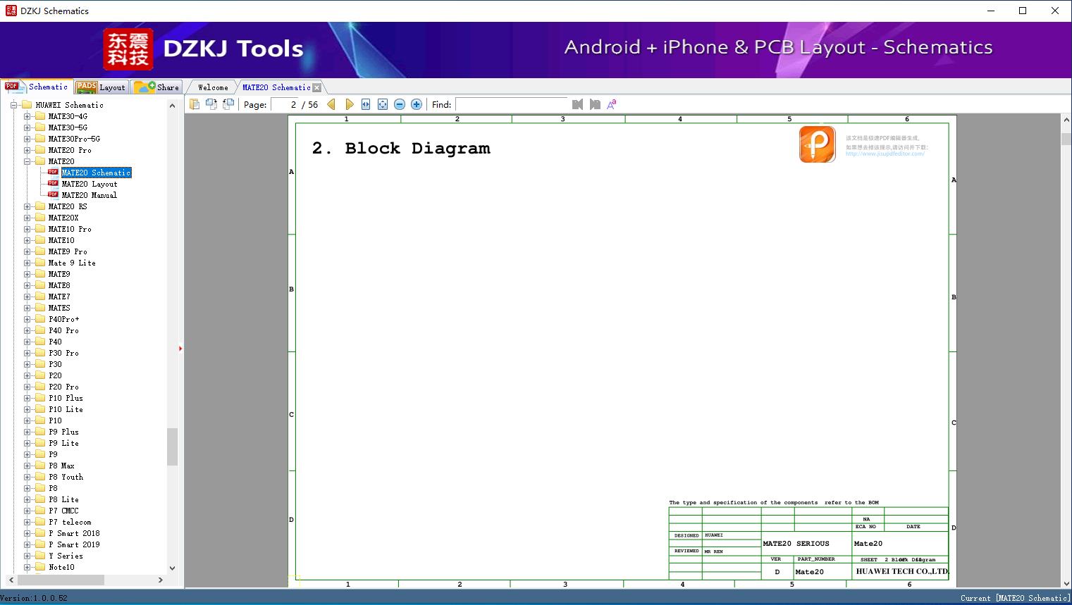
Task: Select the P7 telecom folder
Action: (x=70, y=522)
